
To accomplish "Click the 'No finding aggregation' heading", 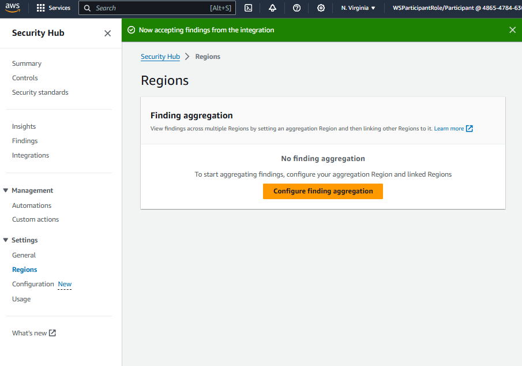I will tap(323, 159).
